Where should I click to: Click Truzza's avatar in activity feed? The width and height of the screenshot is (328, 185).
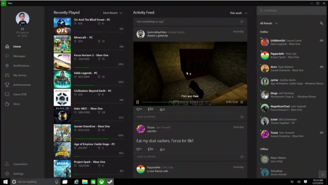(141, 129)
